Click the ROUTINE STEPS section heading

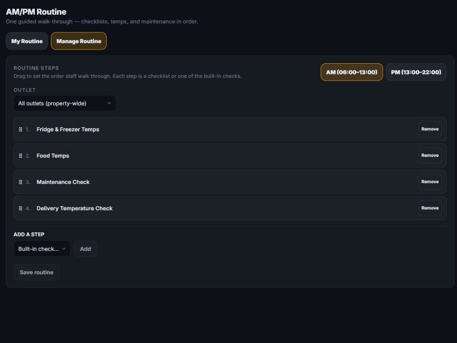(x=36, y=68)
